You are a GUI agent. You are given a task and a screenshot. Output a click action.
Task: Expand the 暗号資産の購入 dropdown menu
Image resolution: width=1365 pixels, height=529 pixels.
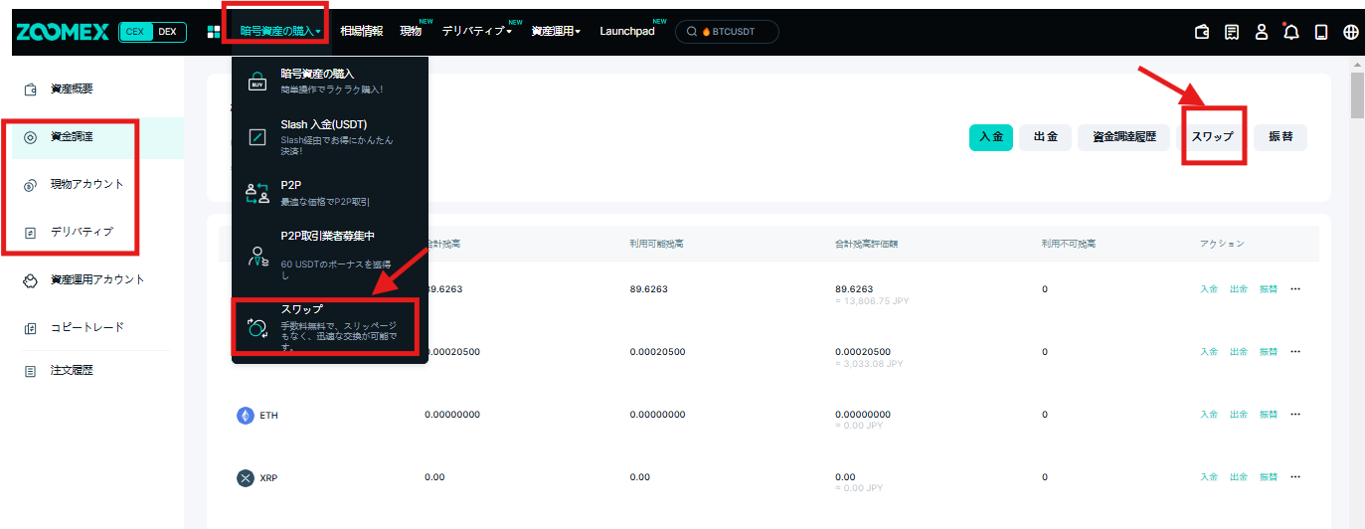pos(279,31)
